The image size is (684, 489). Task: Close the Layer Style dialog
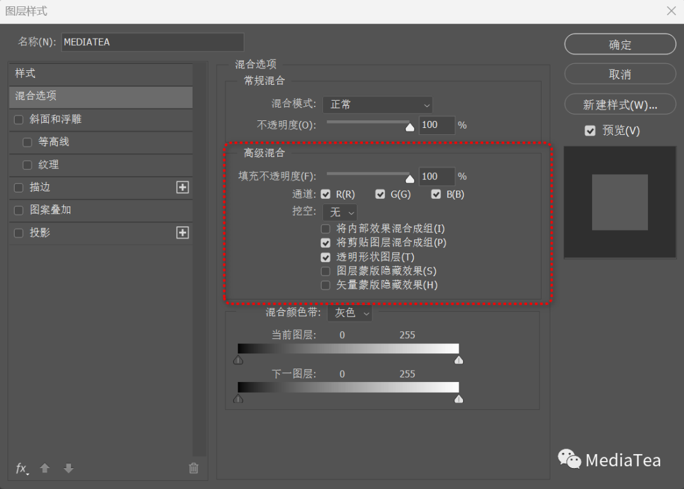coord(671,11)
